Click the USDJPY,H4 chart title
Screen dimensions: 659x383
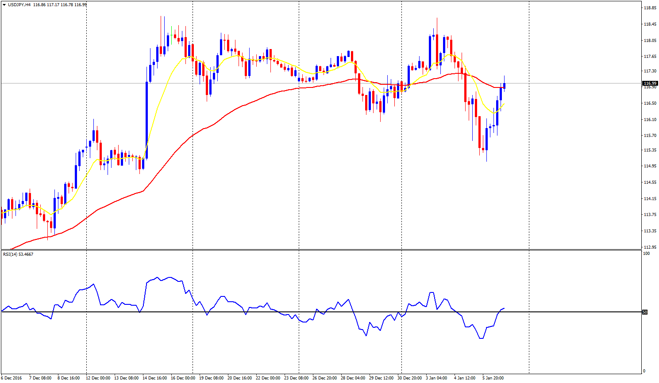point(19,5)
